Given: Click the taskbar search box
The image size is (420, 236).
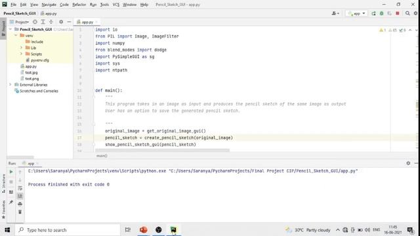Looking at the screenshot, I should pos(68,230).
